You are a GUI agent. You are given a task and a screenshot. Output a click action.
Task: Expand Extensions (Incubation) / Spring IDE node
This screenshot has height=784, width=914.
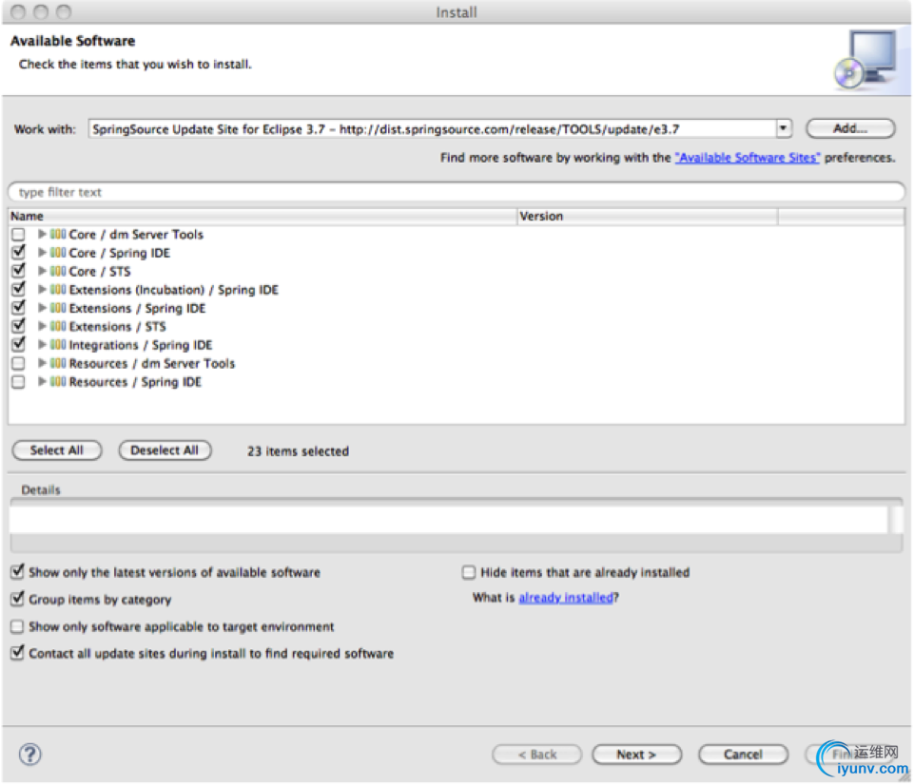coord(42,290)
